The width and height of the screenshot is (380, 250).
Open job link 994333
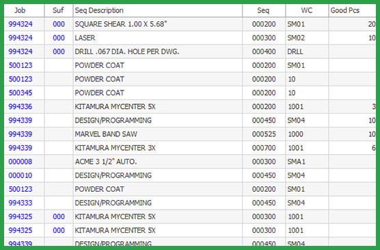click(21, 203)
